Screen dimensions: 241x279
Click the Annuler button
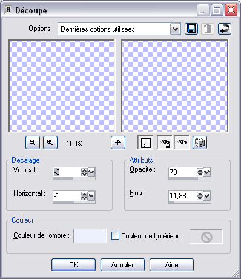tap(122, 265)
